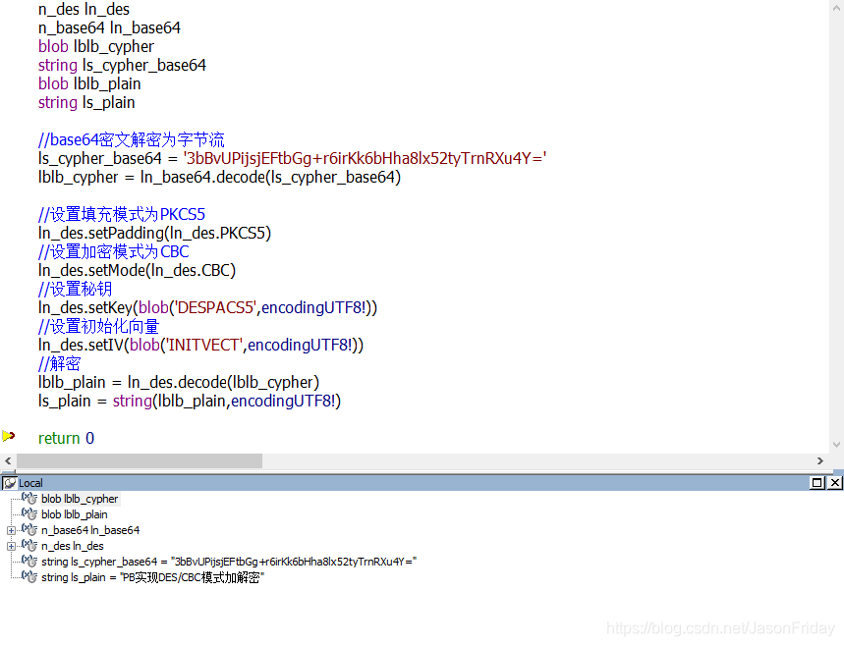The width and height of the screenshot is (844, 646).
Task: Expand the n_des ln_des tree node
Action: [x=11, y=546]
